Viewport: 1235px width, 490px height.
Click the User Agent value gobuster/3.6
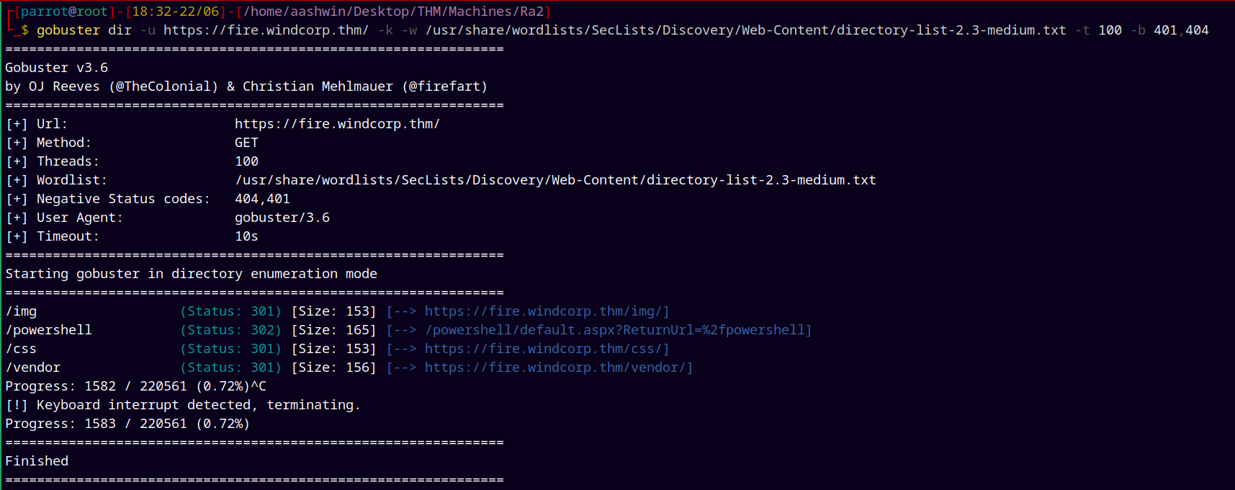pyautogui.click(x=282, y=218)
